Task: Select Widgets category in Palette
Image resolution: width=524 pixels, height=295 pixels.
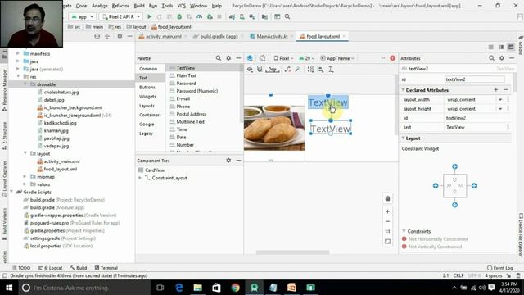Action: pyautogui.click(x=147, y=97)
